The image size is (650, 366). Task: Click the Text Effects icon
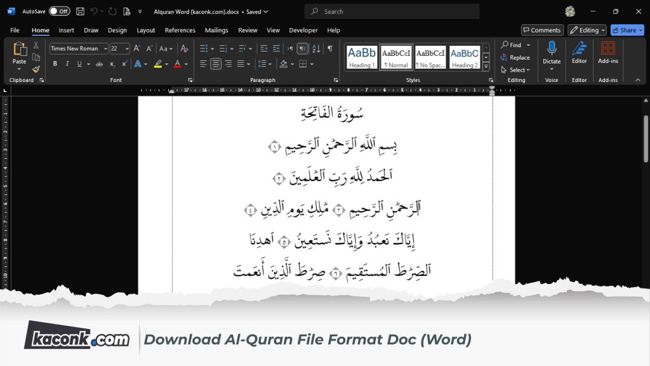click(x=138, y=64)
